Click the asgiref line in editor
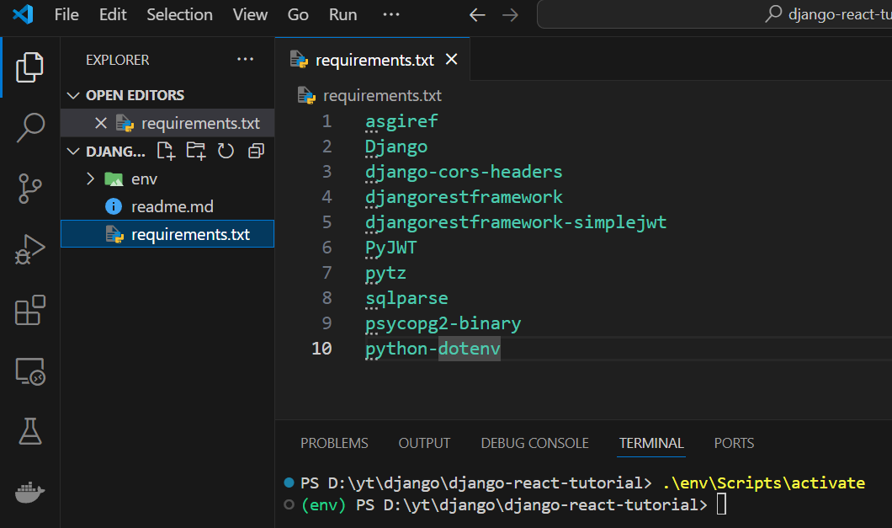The height and width of the screenshot is (528, 892). [401, 121]
